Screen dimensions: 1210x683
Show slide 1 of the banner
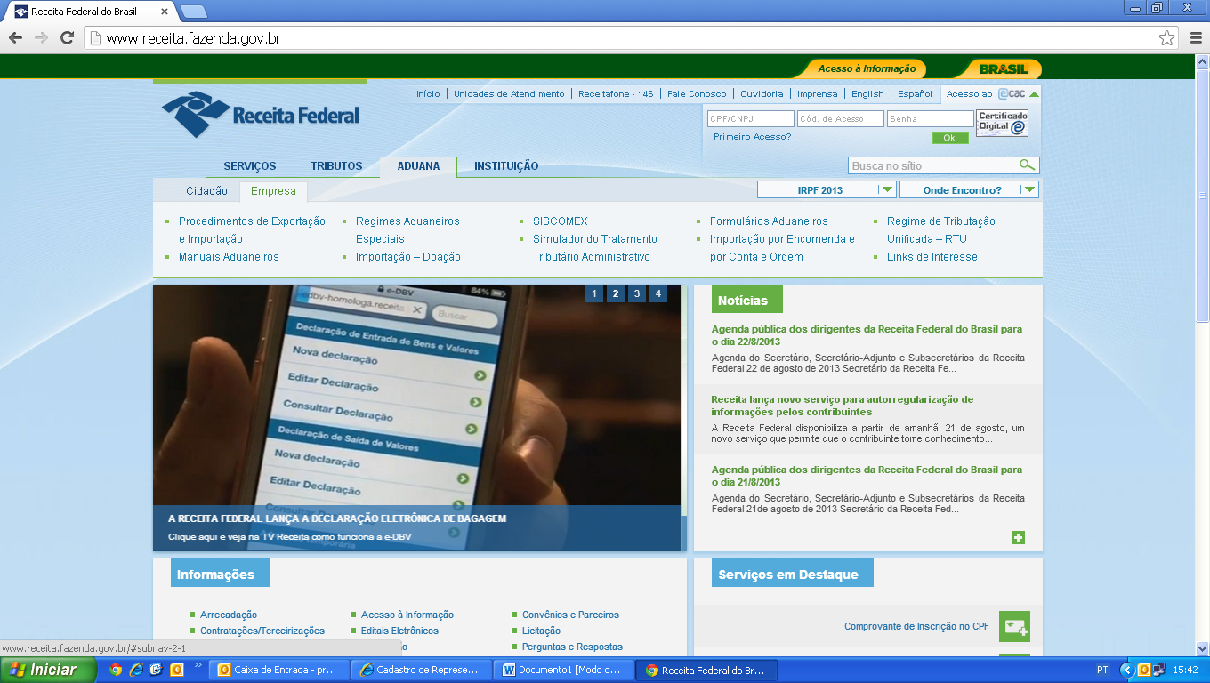pos(594,293)
